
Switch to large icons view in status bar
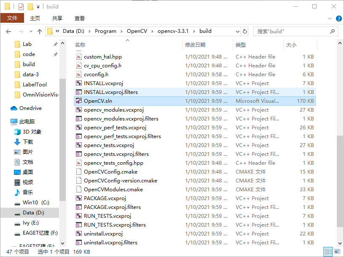tap(337, 252)
